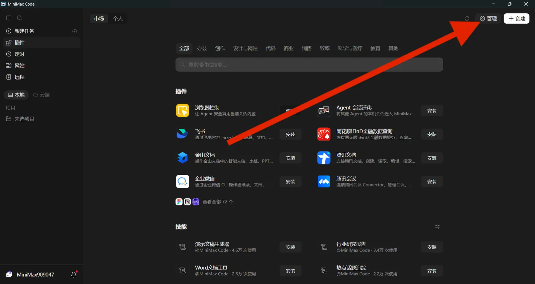Select the 教育 category tab
The image size is (535, 284).
pyautogui.click(x=375, y=48)
